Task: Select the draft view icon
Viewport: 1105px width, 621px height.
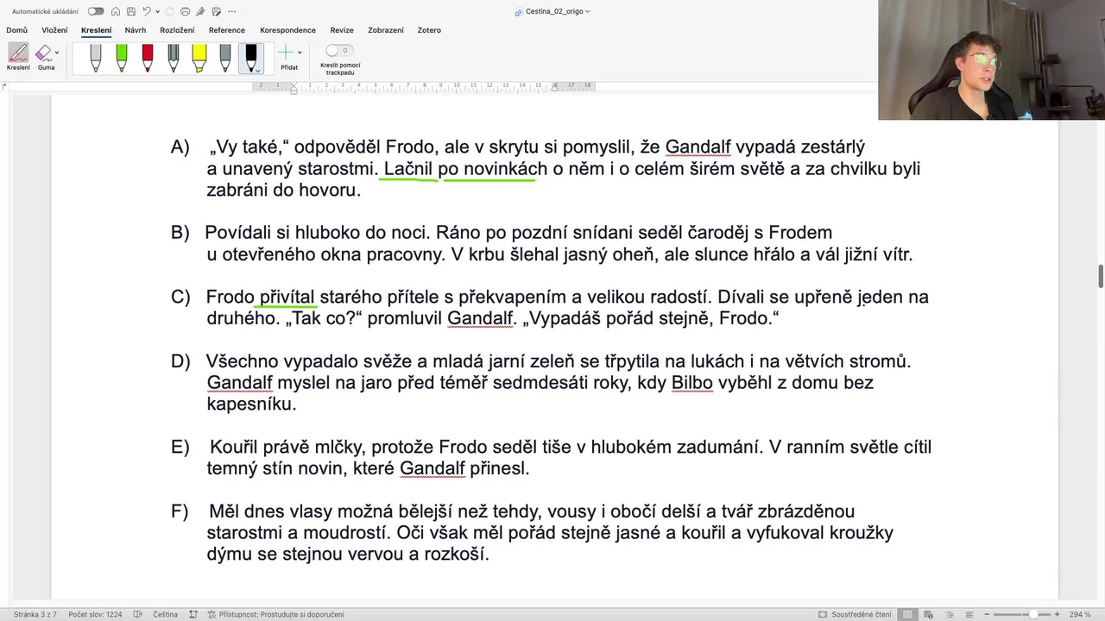Action: [969, 614]
